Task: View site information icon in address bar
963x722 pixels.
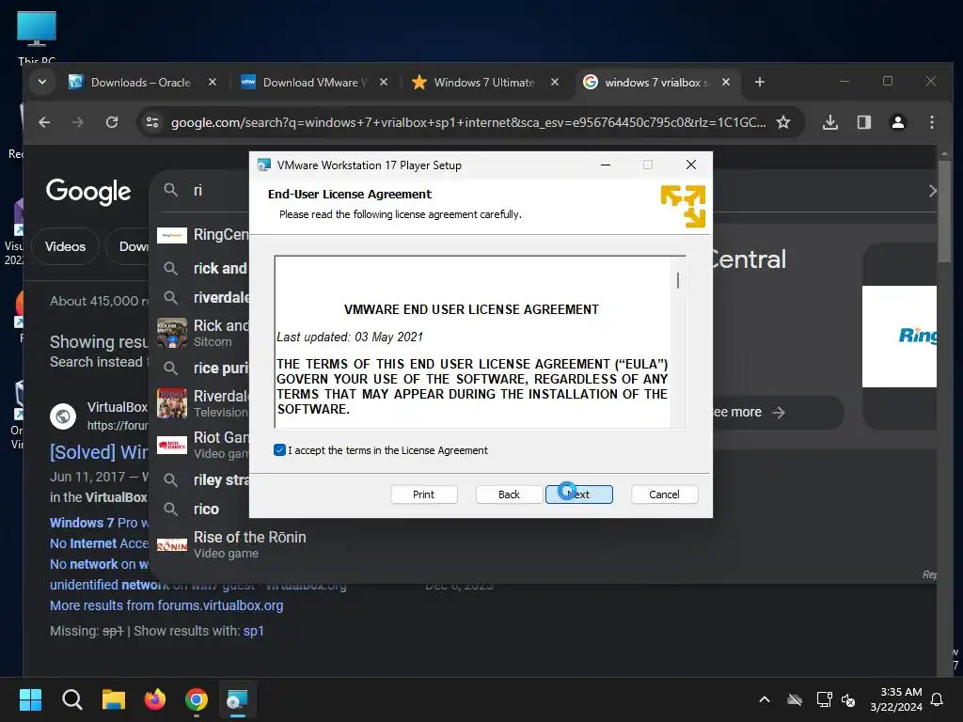Action: [x=152, y=123]
